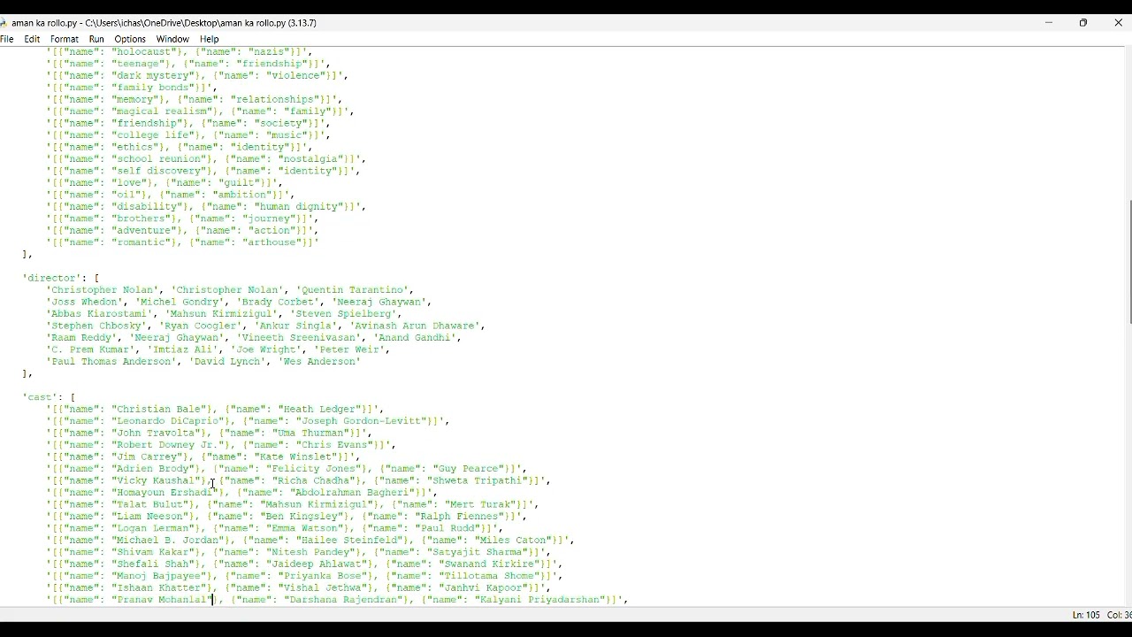Open the Help menu

click(210, 39)
